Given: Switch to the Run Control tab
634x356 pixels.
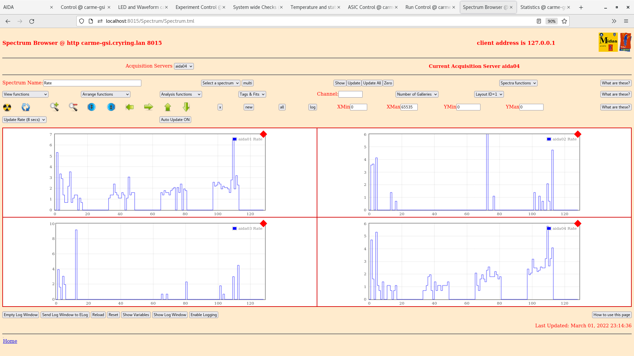Looking at the screenshot, I should click(428, 7).
